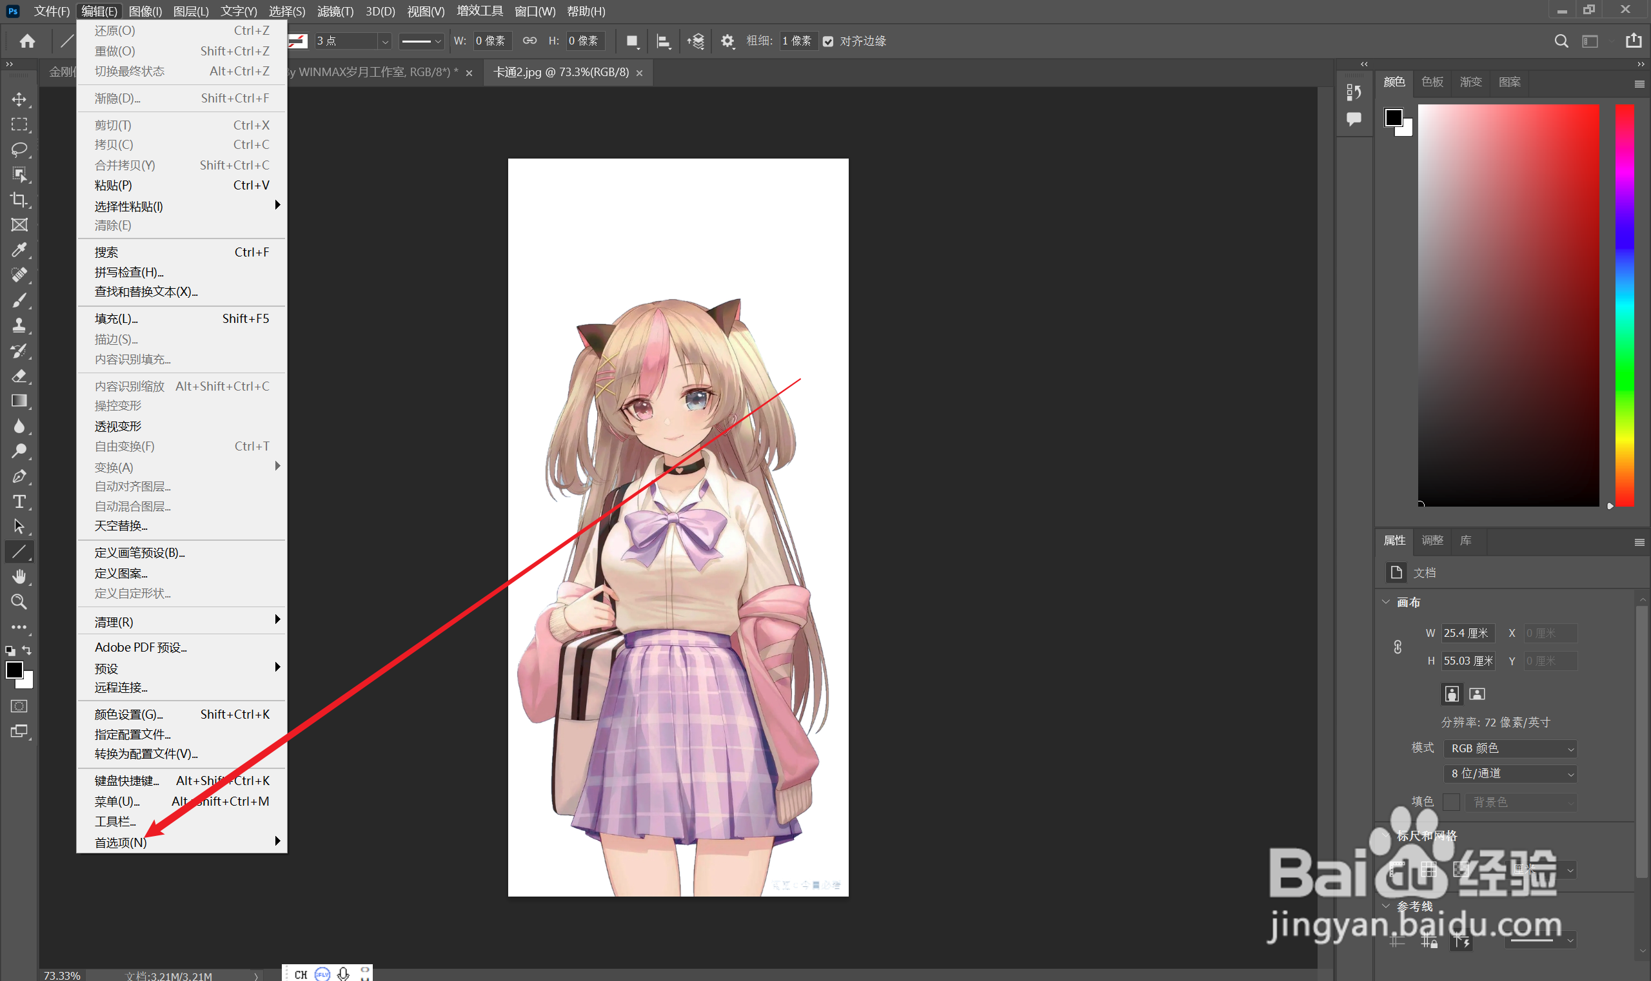Open the 模式 RGB 颜色 dropdown
1651x981 pixels.
click(1510, 748)
